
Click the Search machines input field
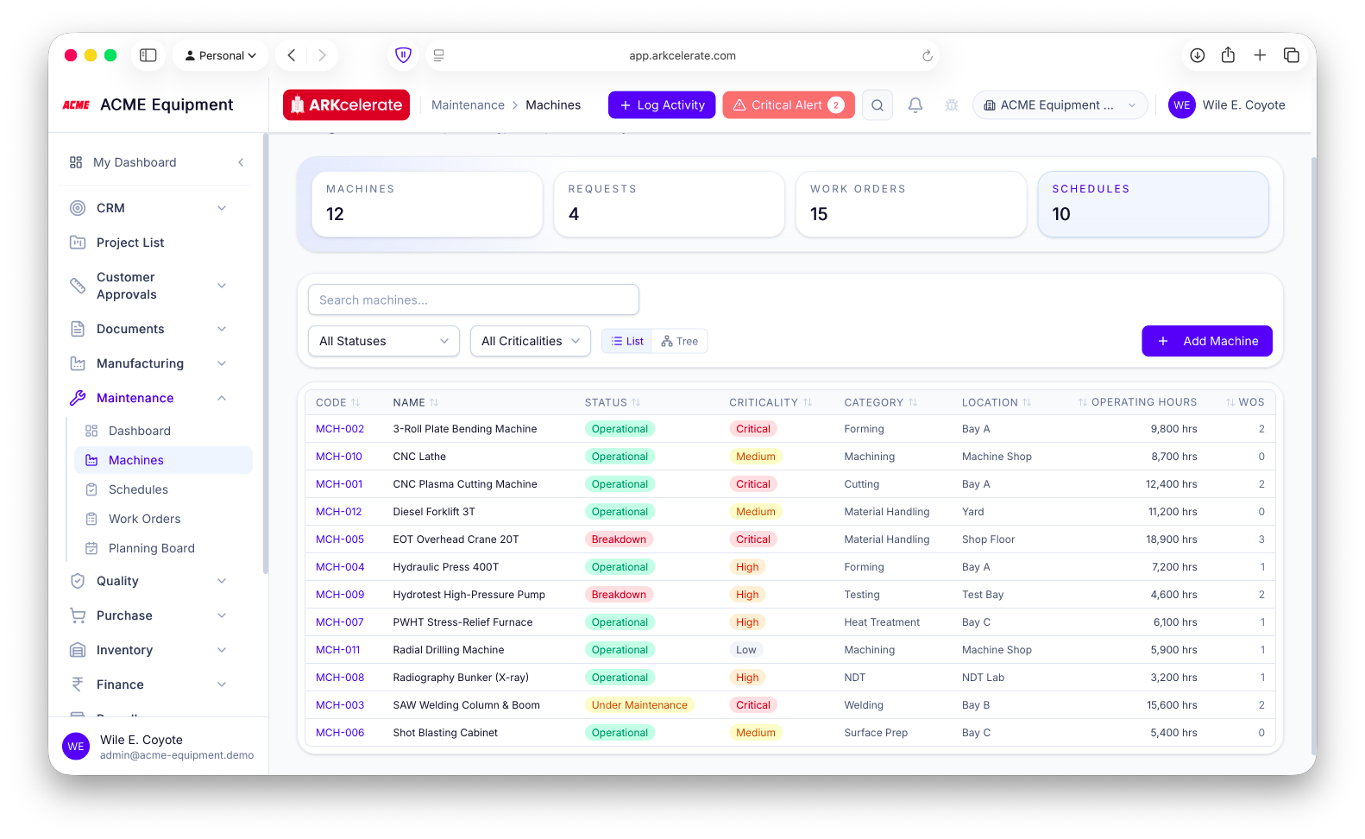click(x=474, y=300)
